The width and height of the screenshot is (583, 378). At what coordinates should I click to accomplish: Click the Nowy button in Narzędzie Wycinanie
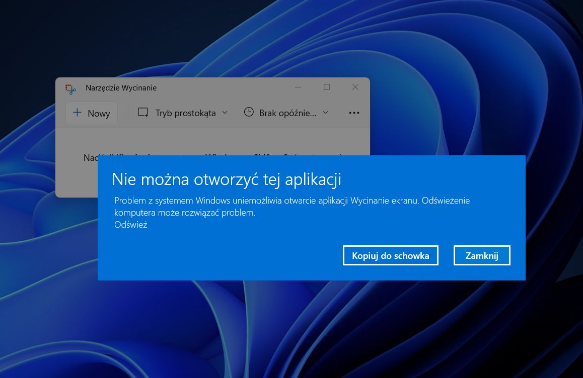tap(92, 113)
